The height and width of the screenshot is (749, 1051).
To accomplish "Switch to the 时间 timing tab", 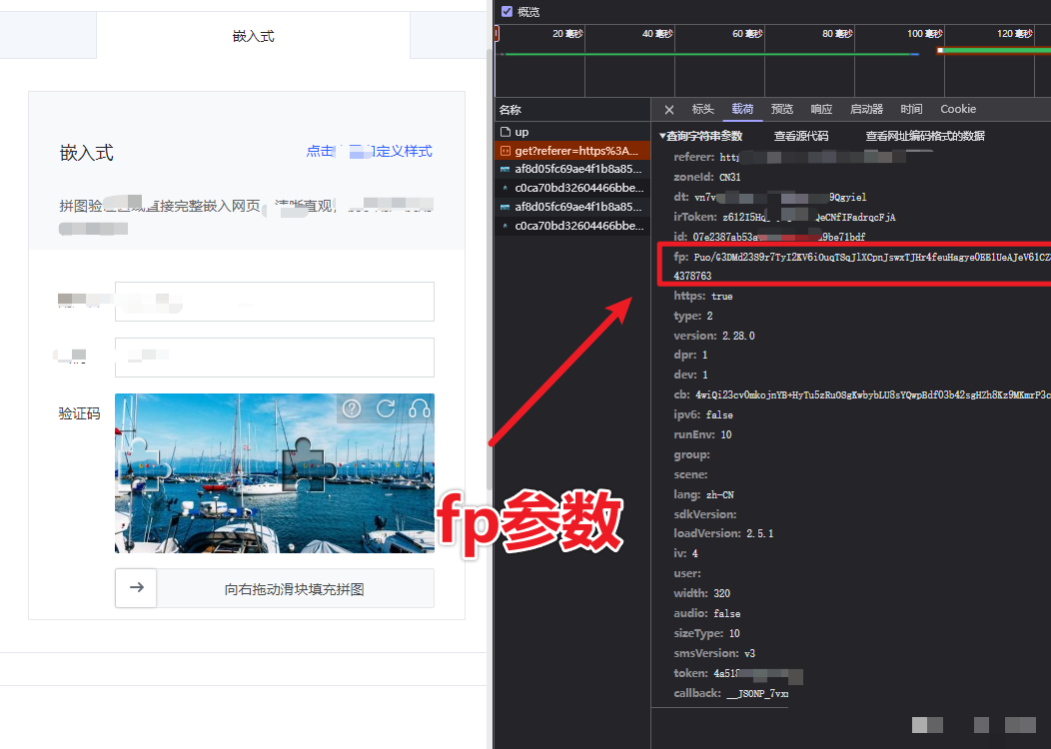I will pos(911,110).
